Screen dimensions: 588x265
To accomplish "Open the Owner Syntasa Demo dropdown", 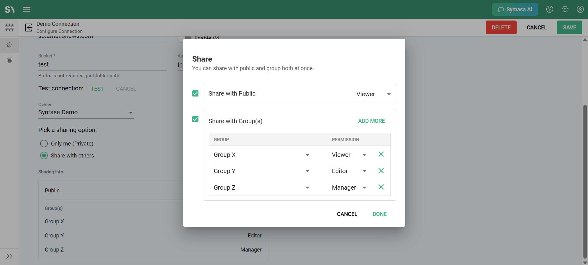I will 86,112.
